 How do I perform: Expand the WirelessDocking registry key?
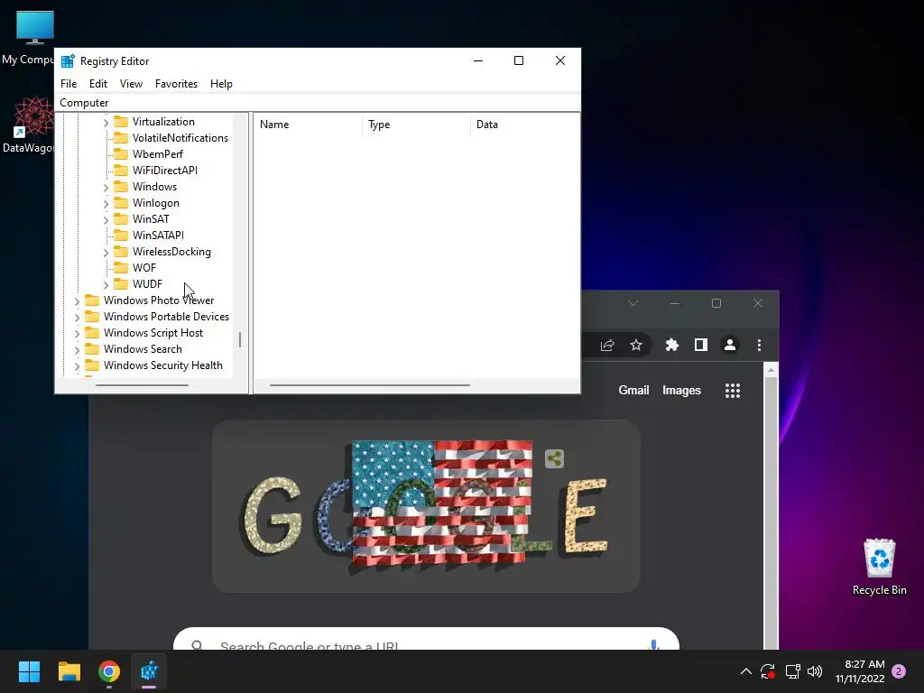coord(106,253)
